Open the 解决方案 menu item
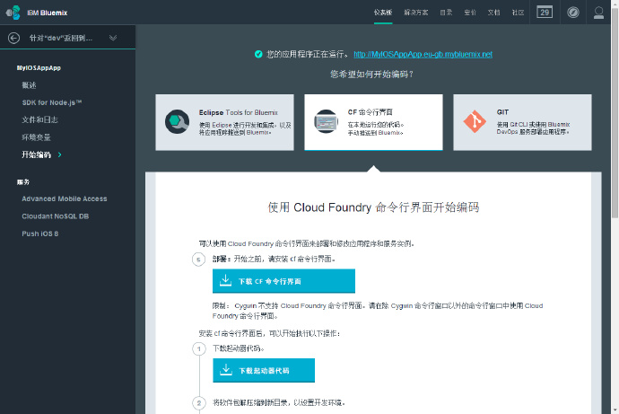Screen dimensions: 619x414 point(415,13)
